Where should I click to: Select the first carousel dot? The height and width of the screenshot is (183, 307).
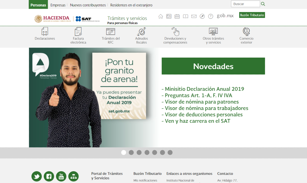[124, 152]
